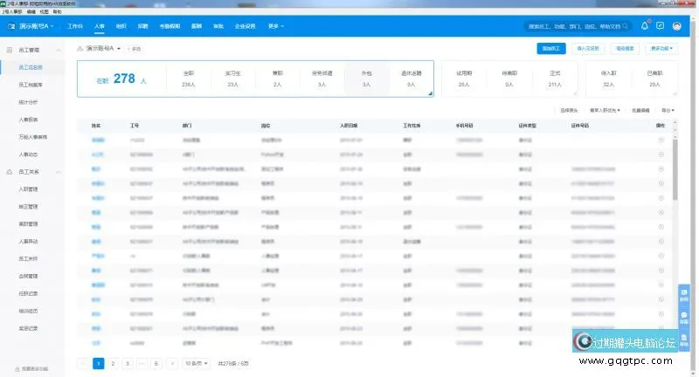This screenshot has width=699, height=377.
Task: Open the 10条/页 page size dropdown
Action: coord(194,362)
